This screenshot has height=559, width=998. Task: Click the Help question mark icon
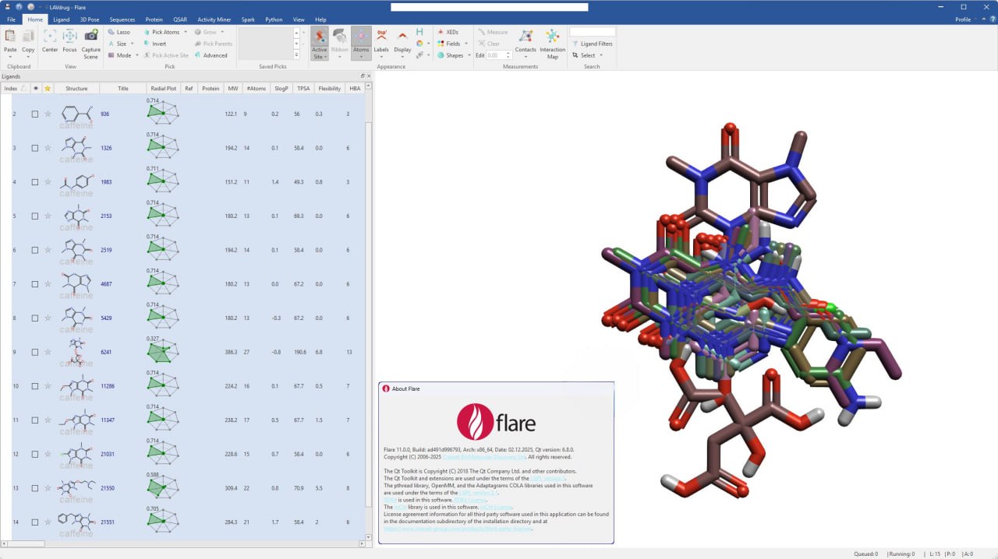pos(991,19)
